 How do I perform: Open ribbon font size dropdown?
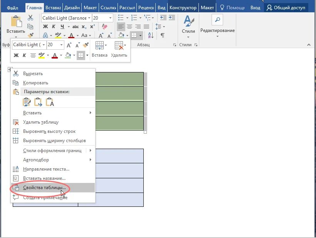pyautogui.click(x=110, y=18)
